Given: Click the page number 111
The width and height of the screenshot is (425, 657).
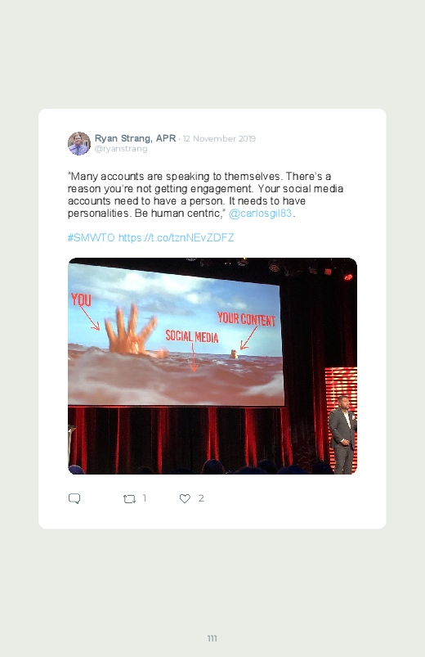Looking at the screenshot, I should [212, 638].
